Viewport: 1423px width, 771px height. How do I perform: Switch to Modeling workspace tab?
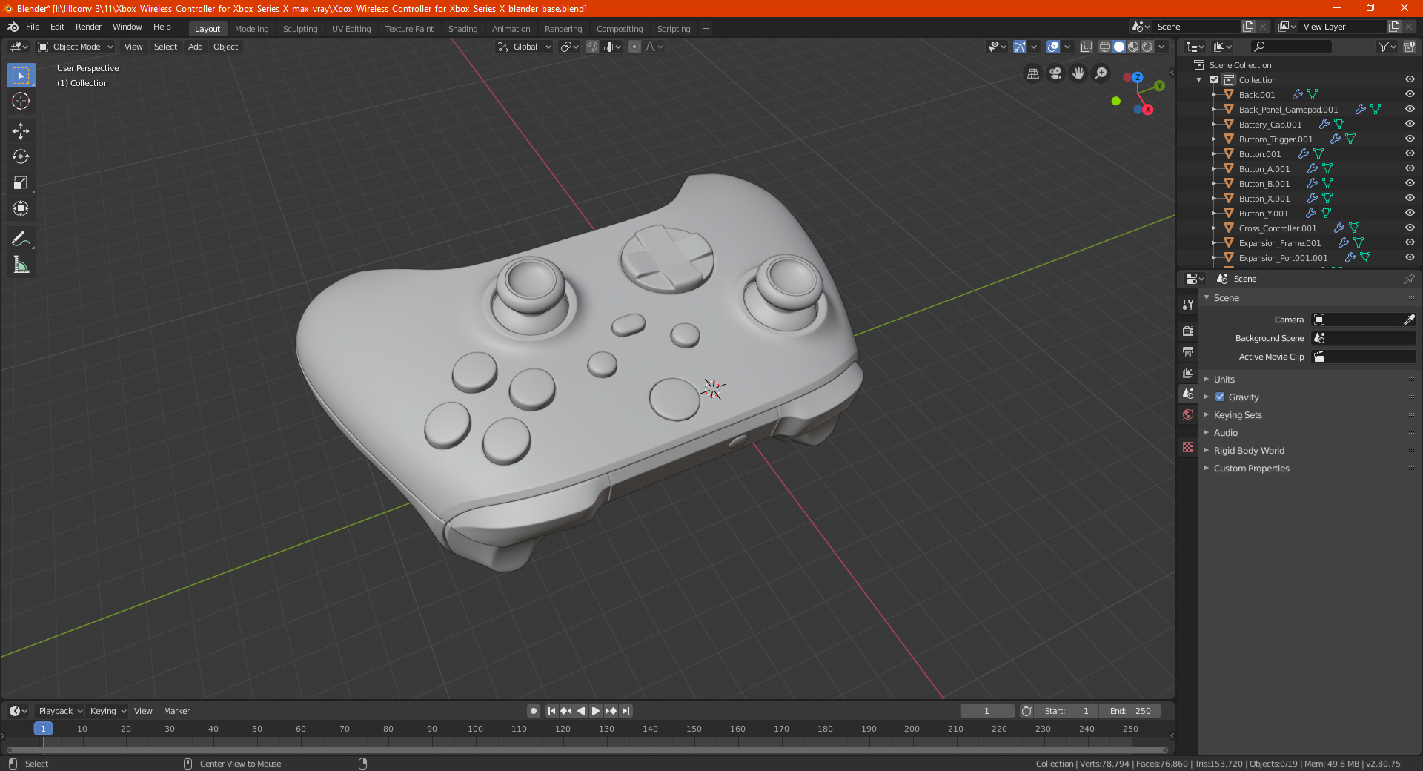click(251, 29)
